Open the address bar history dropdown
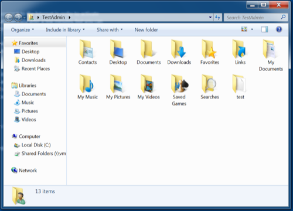This screenshot has width=293, height=211. point(210,18)
